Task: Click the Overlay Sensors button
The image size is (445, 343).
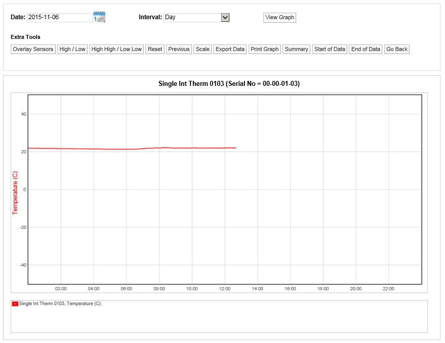Action: 33,49
